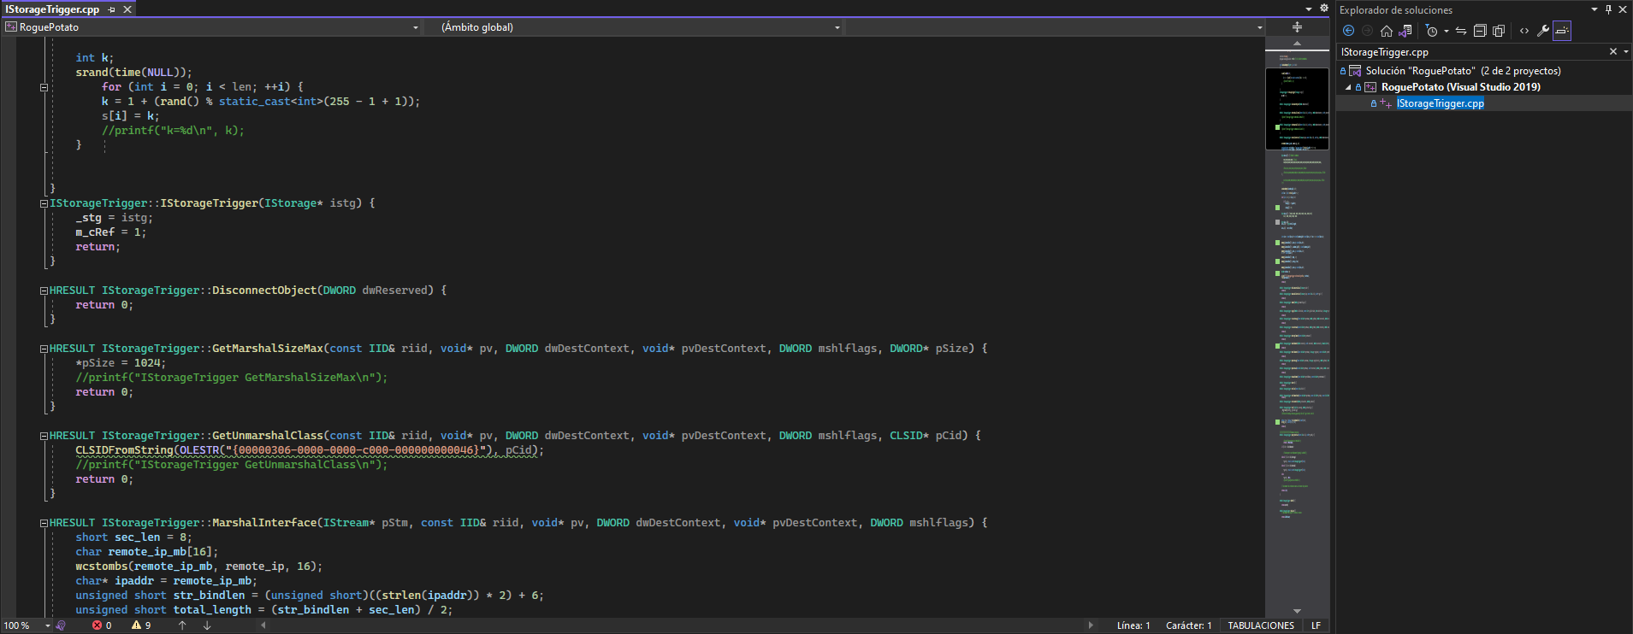Click the Collapse All icon in Solution Explorer
The image size is (1633, 634).
pyautogui.click(x=1480, y=31)
